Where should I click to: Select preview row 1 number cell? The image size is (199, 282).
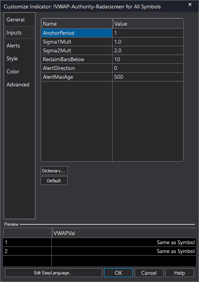(27, 242)
